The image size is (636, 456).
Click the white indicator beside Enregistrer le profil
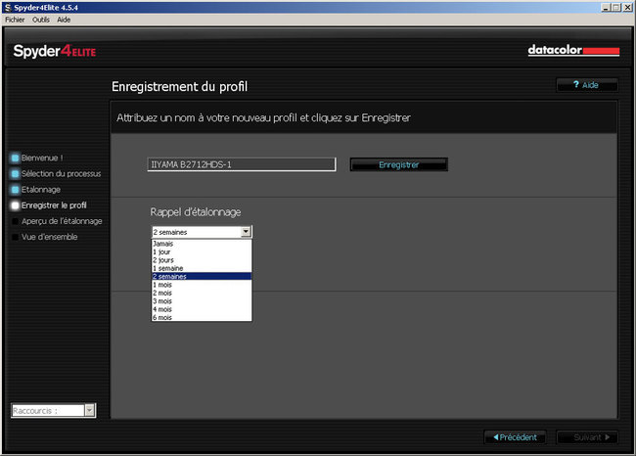15,205
